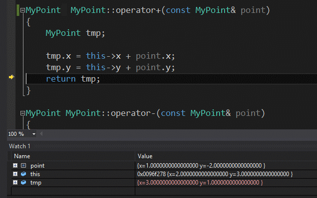This screenshot has height=198, width=317.
Task: Click the yellow current-statement arrow
Action: (11, 77)
